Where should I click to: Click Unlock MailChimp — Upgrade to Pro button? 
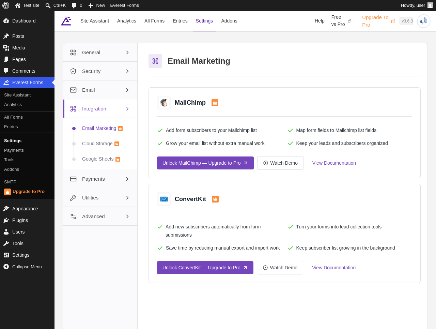[205, 163]
